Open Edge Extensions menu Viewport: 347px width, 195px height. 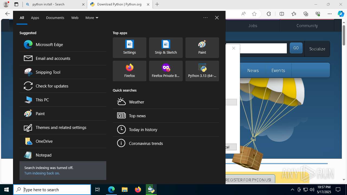point(269,14)
